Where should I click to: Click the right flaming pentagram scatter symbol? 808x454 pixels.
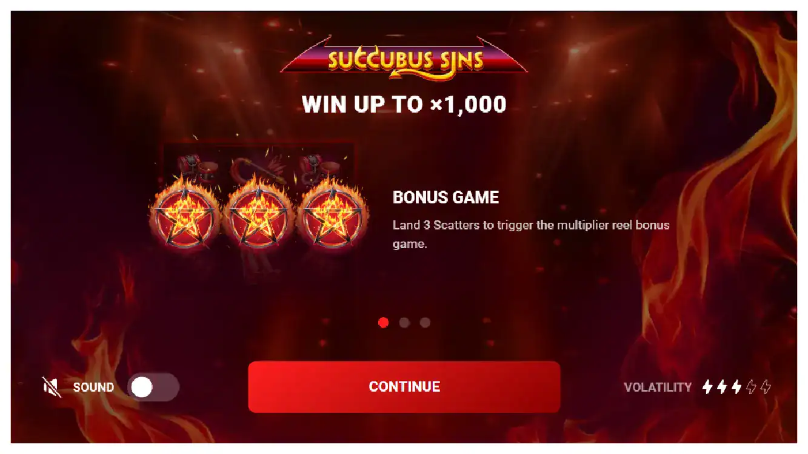[x=332, y=216]
